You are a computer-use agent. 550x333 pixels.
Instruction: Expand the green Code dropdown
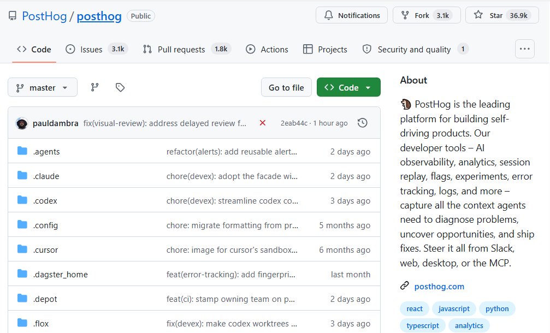pyautogui.click(x=348, y=87)
